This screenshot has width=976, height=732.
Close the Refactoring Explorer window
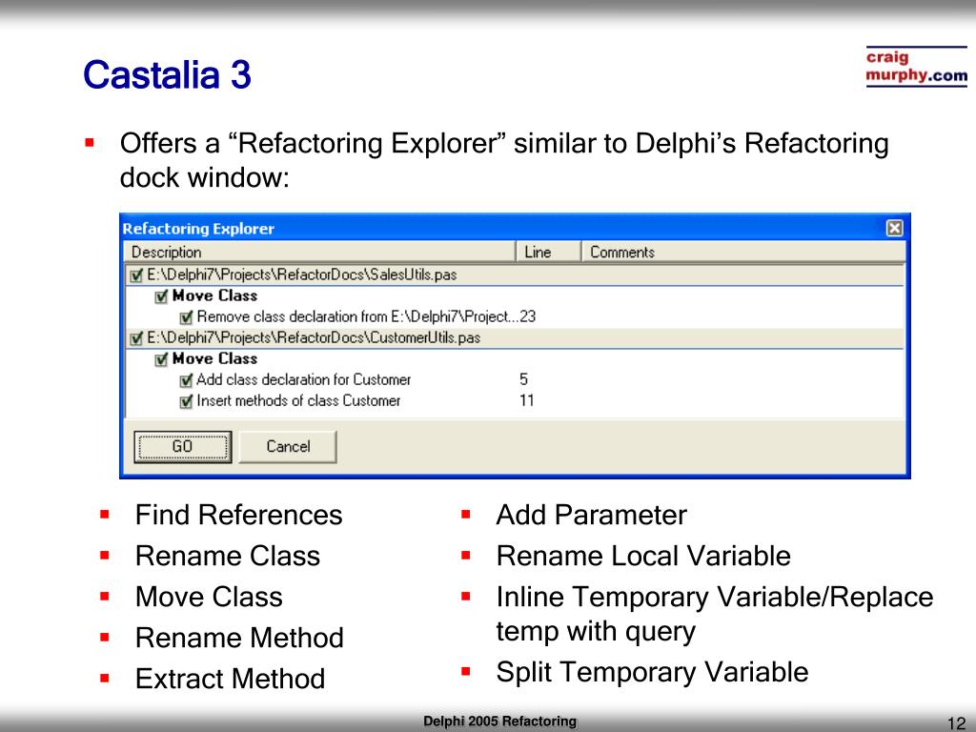[894, 229]
